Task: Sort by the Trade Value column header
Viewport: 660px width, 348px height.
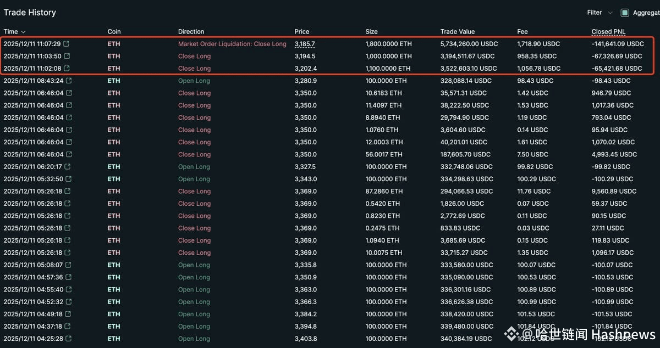Action: tap(457, 32)
